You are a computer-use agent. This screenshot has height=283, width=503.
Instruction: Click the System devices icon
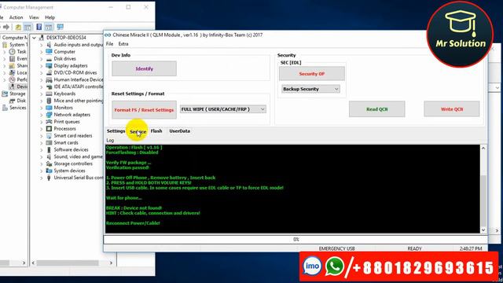point(49,171)
